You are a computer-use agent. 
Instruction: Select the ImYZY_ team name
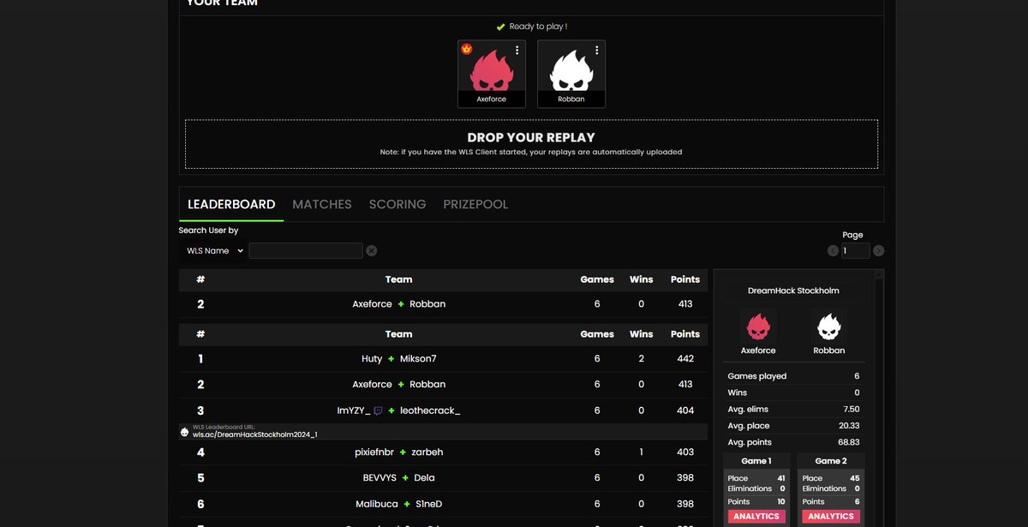click(354, 411)
